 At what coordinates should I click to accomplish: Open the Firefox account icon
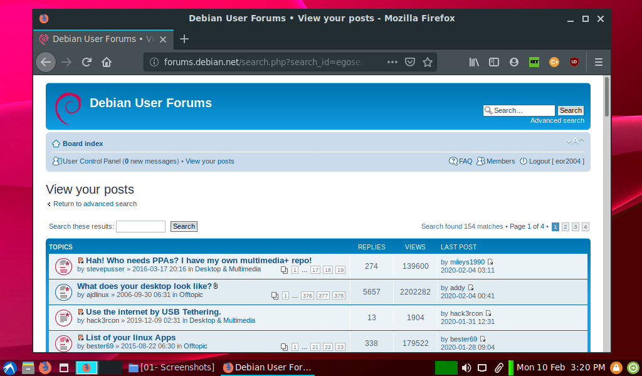pos(514,62)
